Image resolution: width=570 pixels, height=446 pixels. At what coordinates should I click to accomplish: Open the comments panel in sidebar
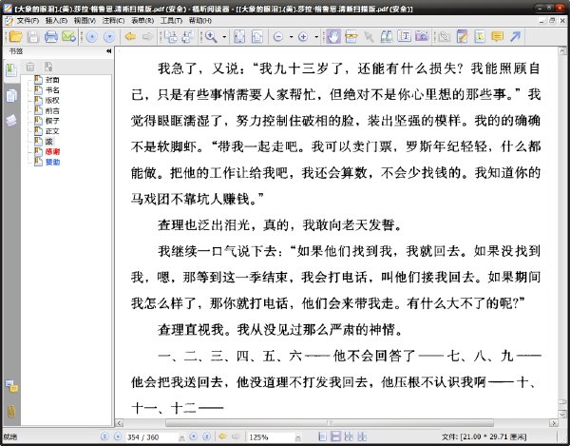(11, 387)
